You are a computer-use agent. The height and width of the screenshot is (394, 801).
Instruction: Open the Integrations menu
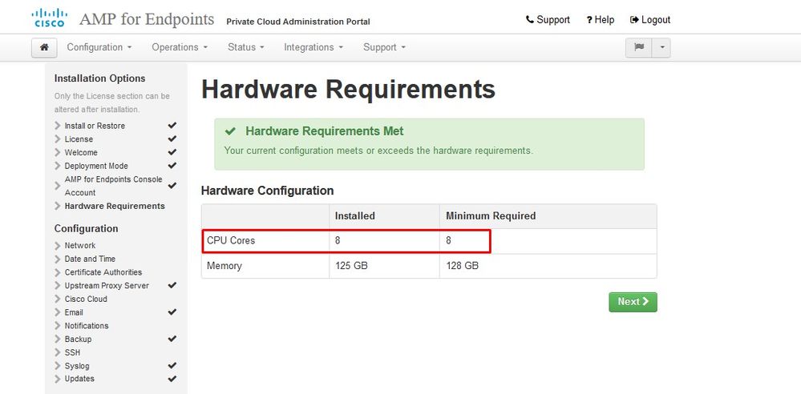click(314, 47)
